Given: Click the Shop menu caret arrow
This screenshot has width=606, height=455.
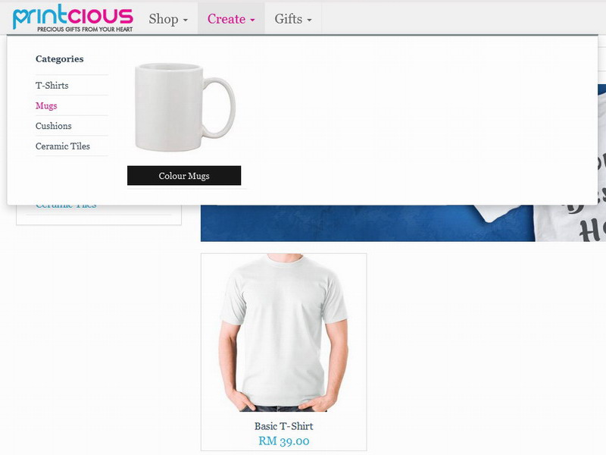Looking at the screenshot, I should pos(186,20).
